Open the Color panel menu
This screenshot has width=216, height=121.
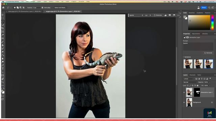[215, 13]
